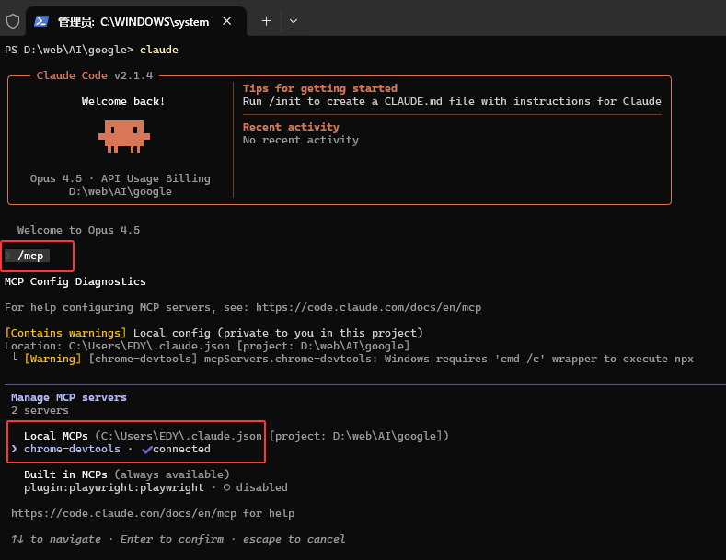Image resolution: width=726 pixels, height=560 pixels.
Task: Click the [Warning] chrome-devtools message
Action: pos(359,359)
